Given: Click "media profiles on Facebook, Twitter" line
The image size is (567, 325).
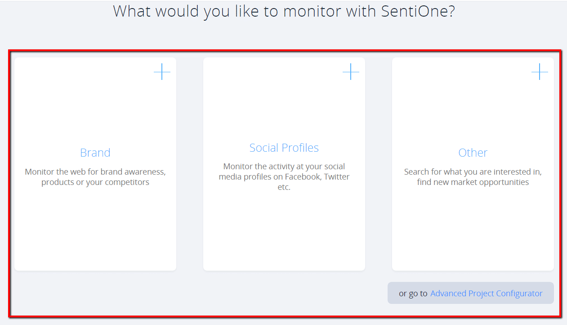Looking at the screenshot, I should coord(284,177).
